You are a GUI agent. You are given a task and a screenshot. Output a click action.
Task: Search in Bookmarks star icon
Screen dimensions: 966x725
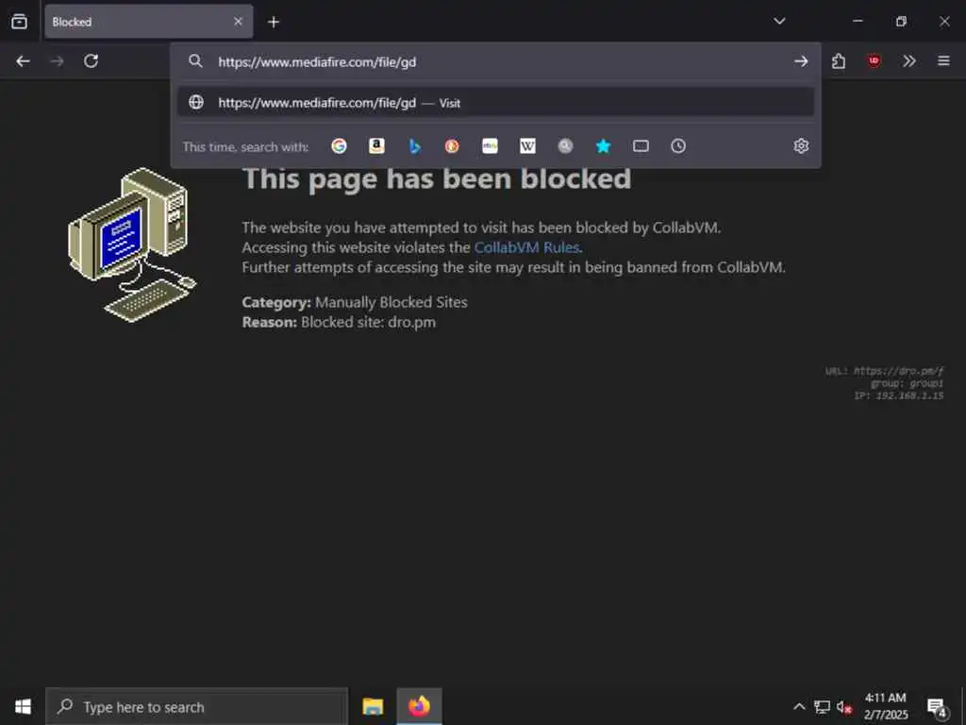[603, 146]
